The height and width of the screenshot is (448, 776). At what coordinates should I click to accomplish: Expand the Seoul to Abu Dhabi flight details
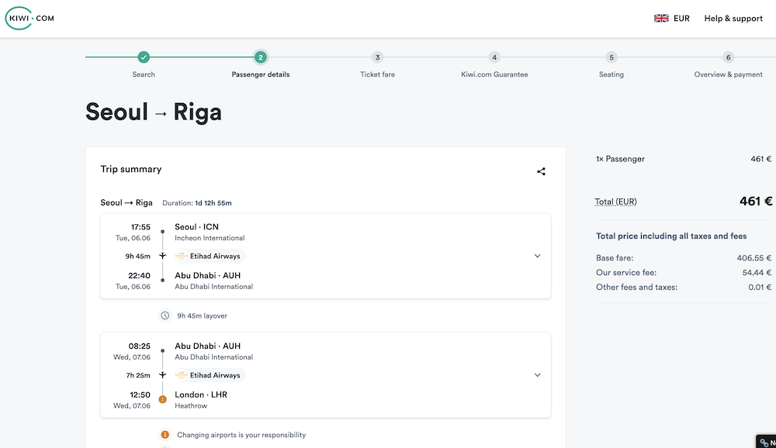(537, 257)
